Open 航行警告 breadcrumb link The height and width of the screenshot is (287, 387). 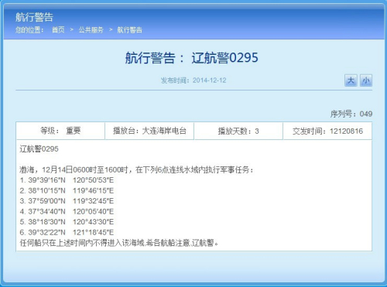pos(129,30)
